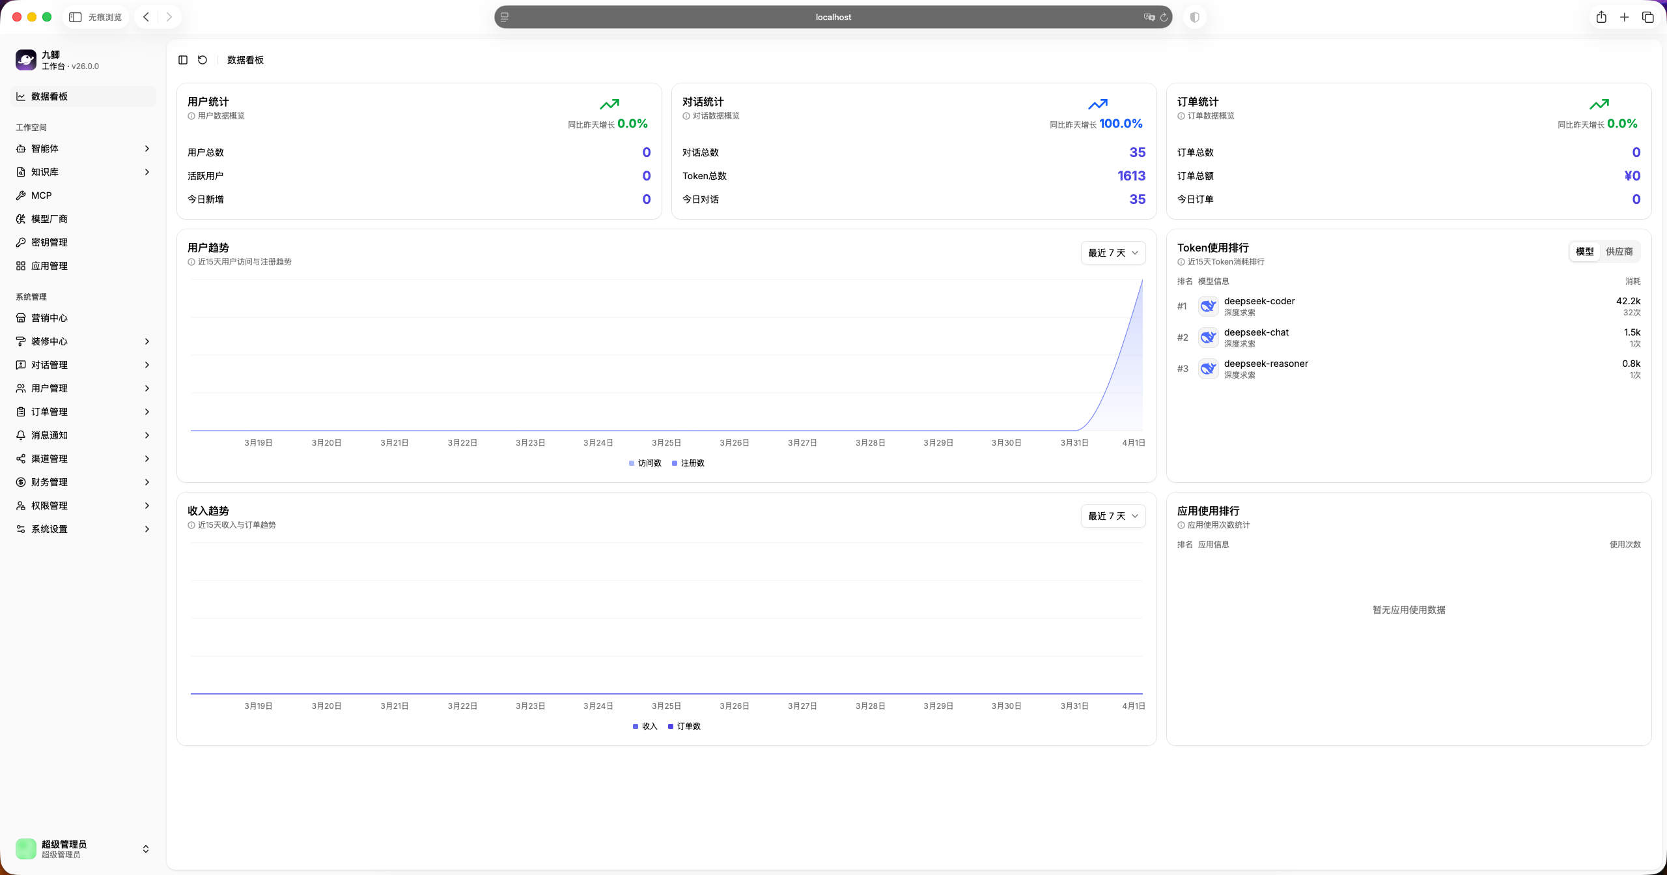Click the refresh icon beside 数据看板 title
The image size is (1667, 875).
(203, 60)
